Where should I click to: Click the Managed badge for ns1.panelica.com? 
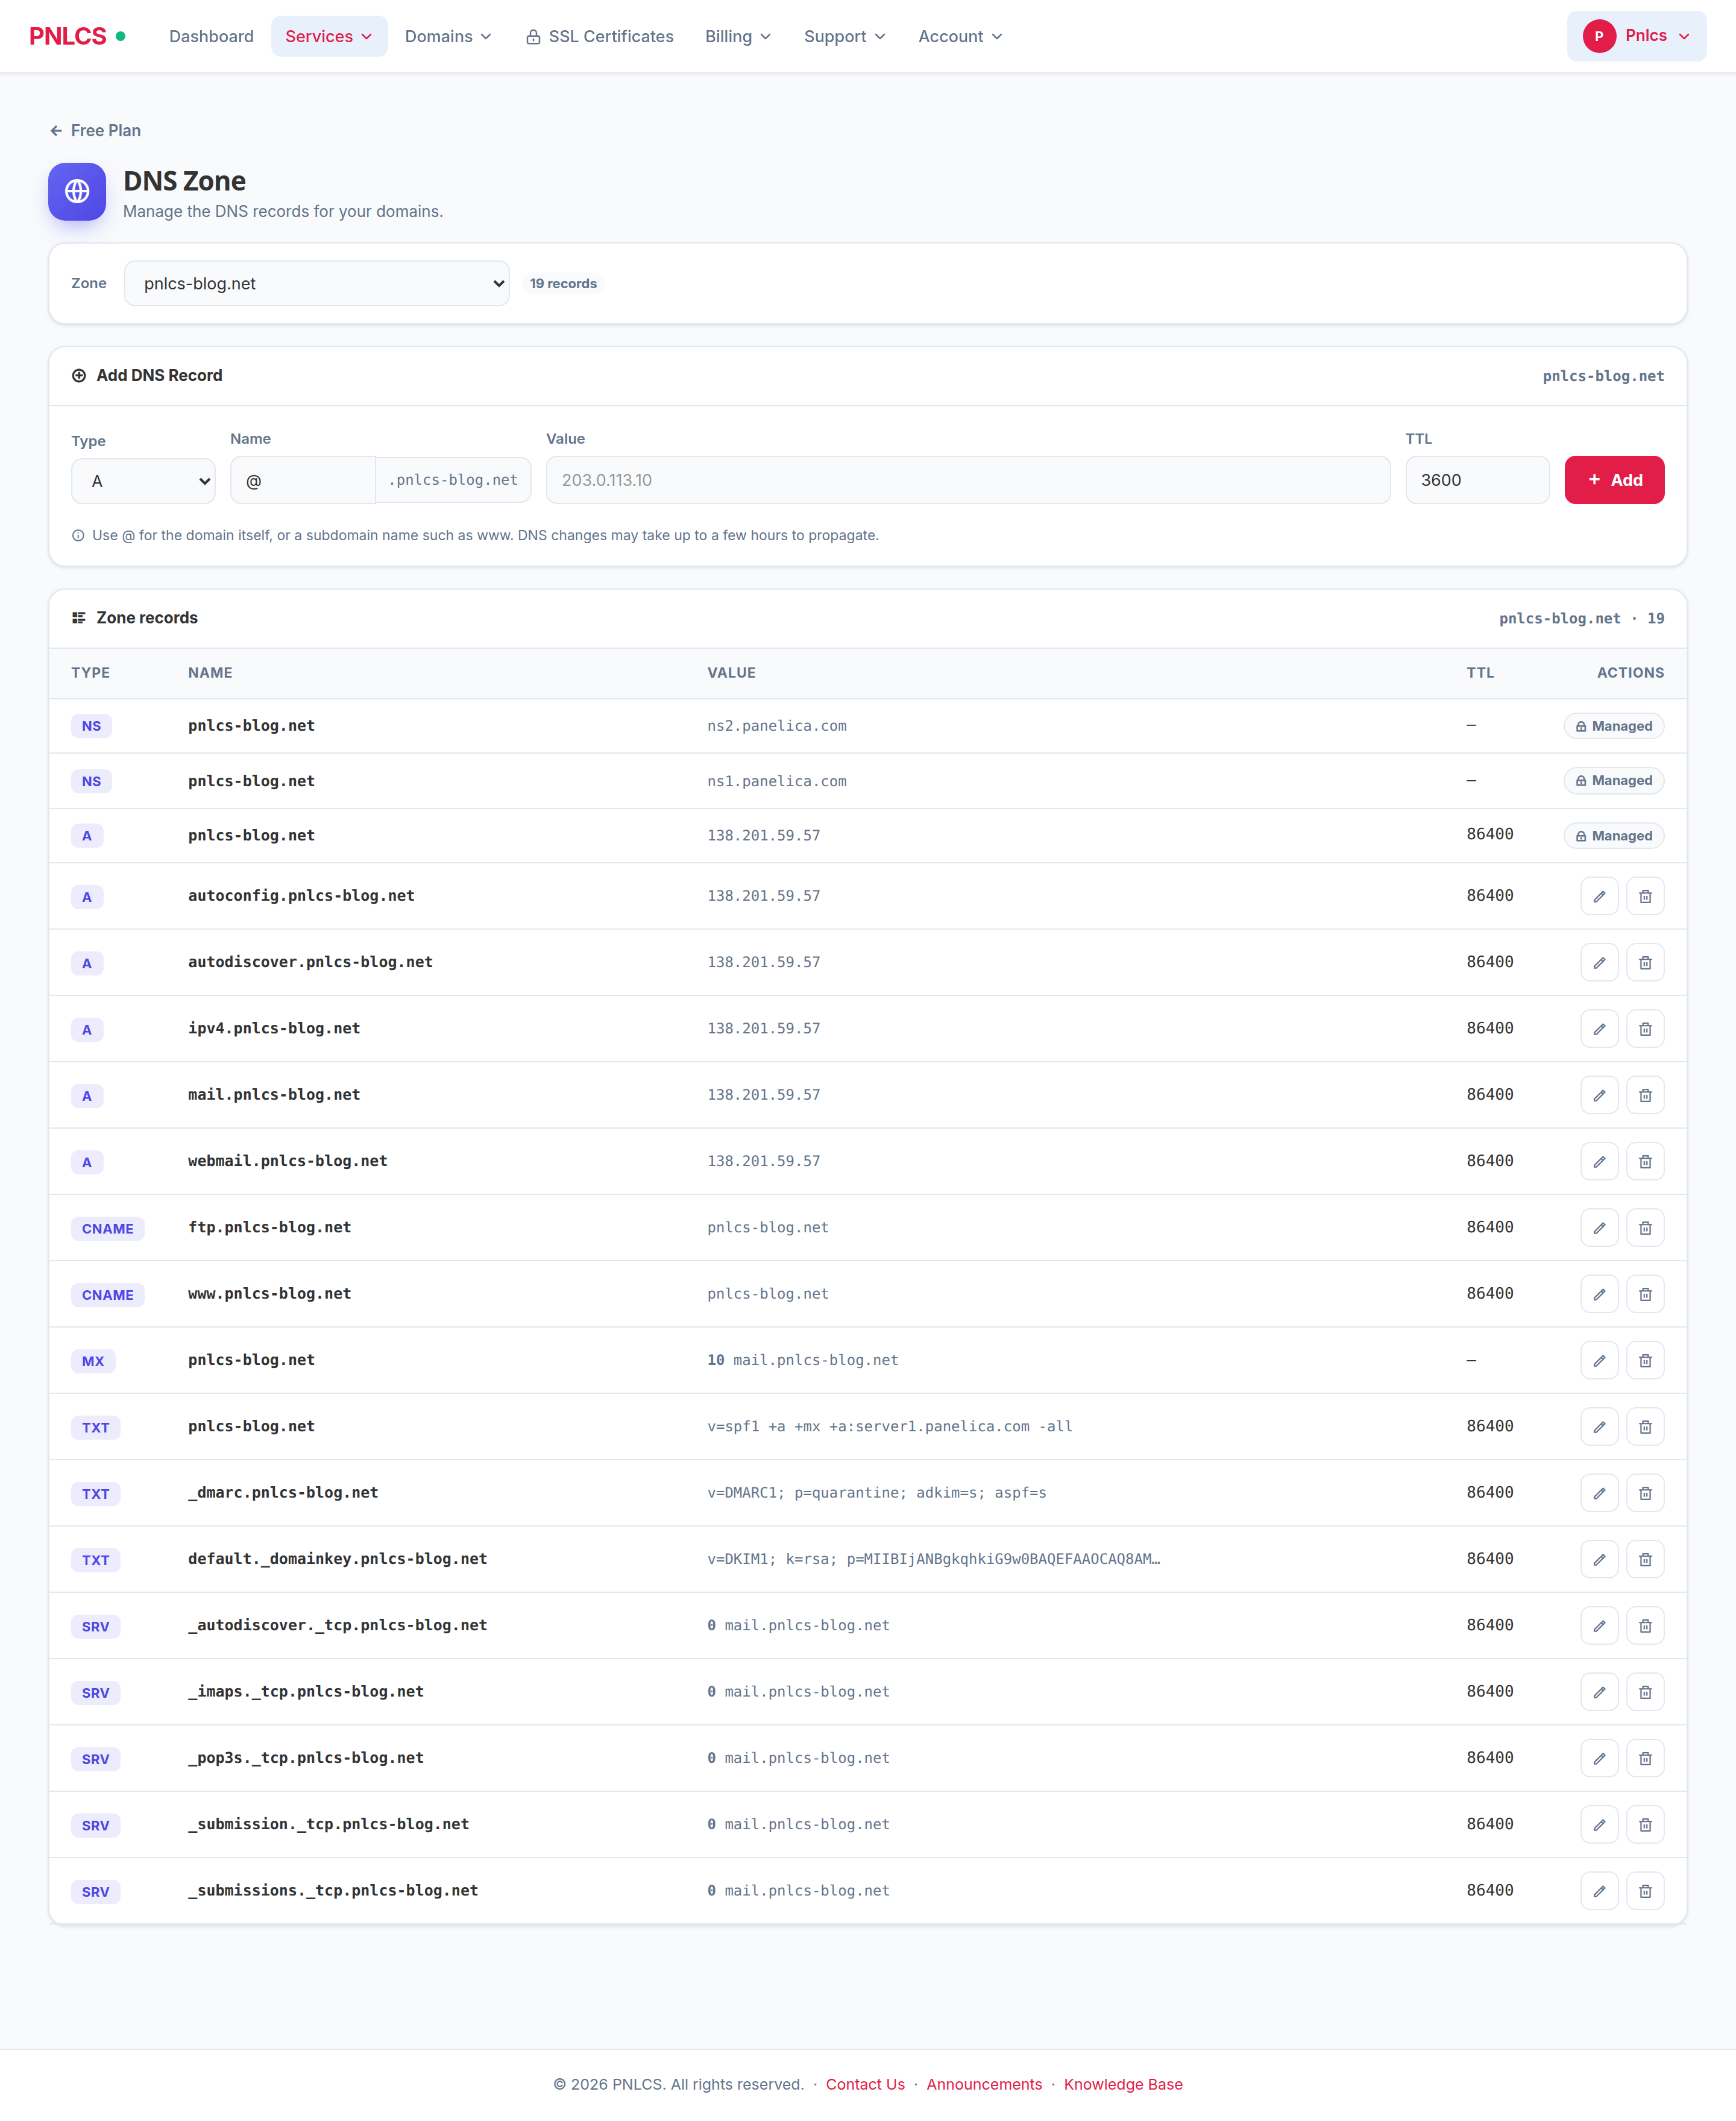(x=1613, y=780)
